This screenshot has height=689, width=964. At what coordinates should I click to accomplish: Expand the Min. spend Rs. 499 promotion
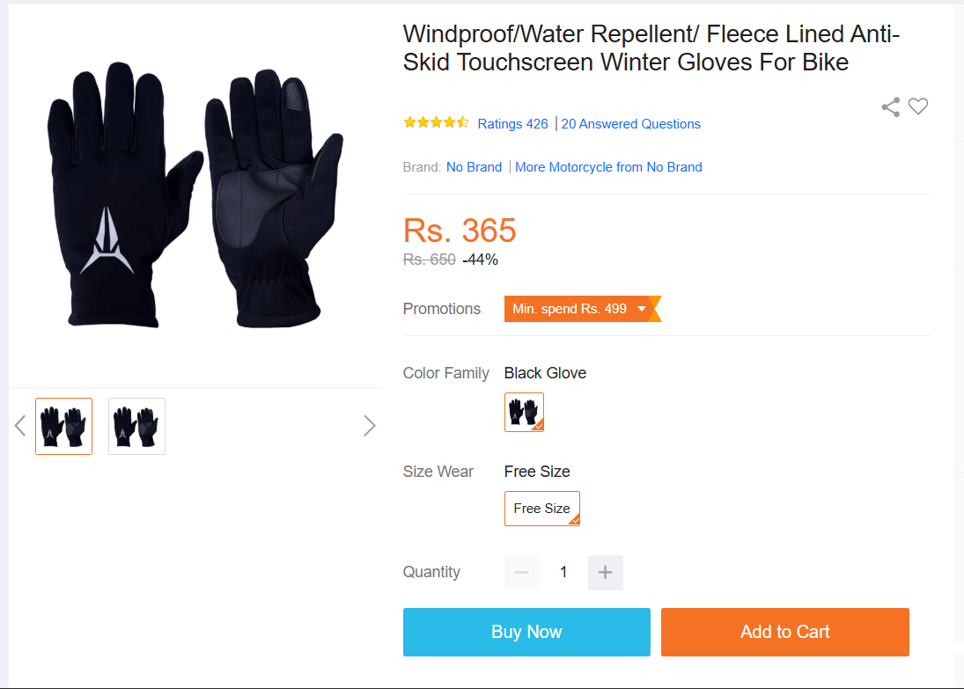click(x=582, y=309)
